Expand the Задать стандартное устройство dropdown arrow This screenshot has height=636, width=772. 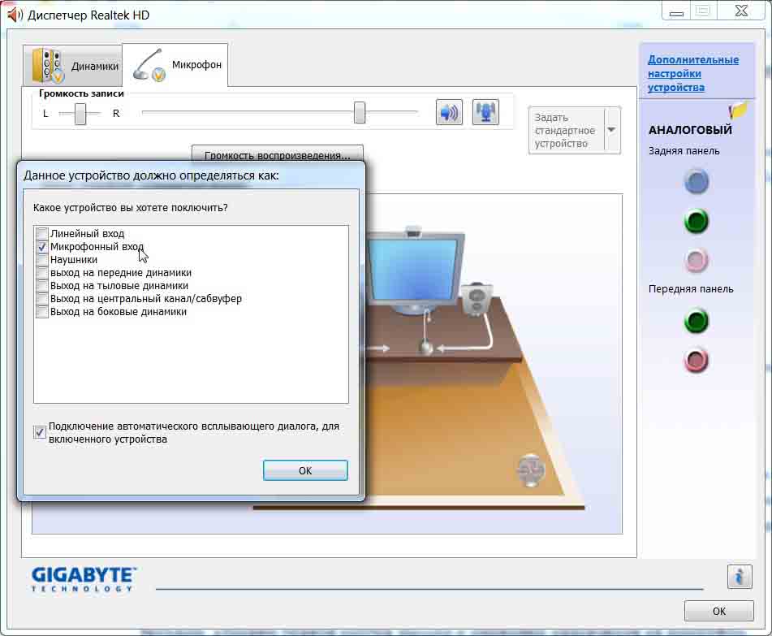pyautogui.click(x=611, y=130)
